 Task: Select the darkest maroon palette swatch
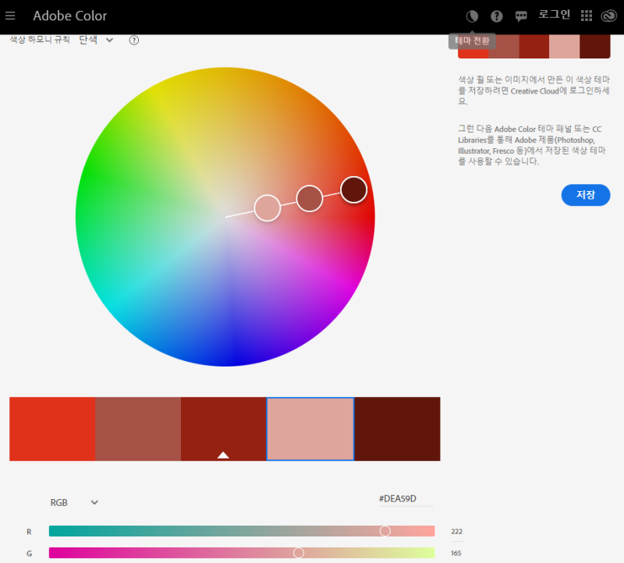point(397,429)
